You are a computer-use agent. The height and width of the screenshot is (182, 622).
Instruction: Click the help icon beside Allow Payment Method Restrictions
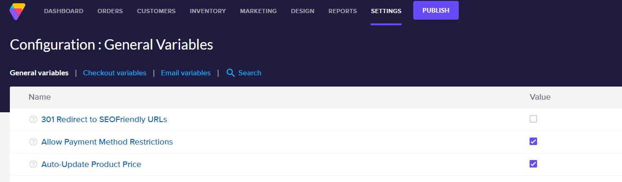pyautogui.click(x=33, y=142)
